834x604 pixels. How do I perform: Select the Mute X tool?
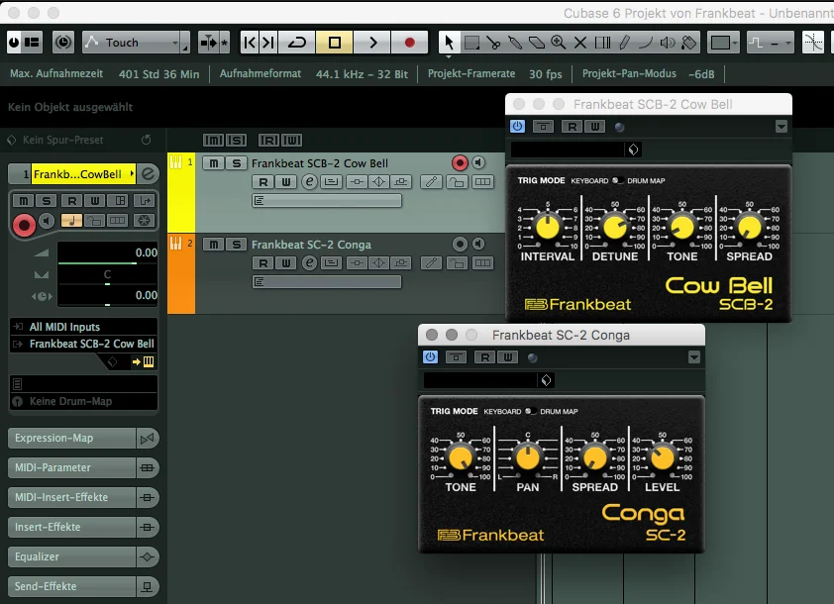[580, 42]
